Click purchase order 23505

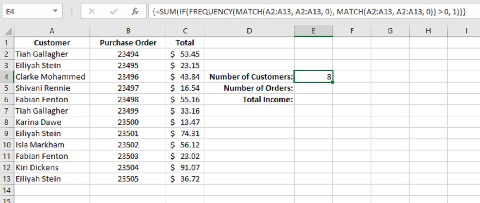[128, 179]
